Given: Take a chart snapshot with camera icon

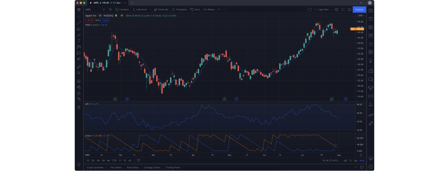Looking at the screenshot, I should 349,9.
